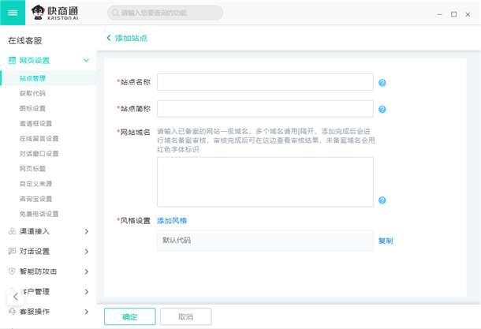
Task: Click the 网页设置 sidebar icon
Action: (x=12, y=60)
